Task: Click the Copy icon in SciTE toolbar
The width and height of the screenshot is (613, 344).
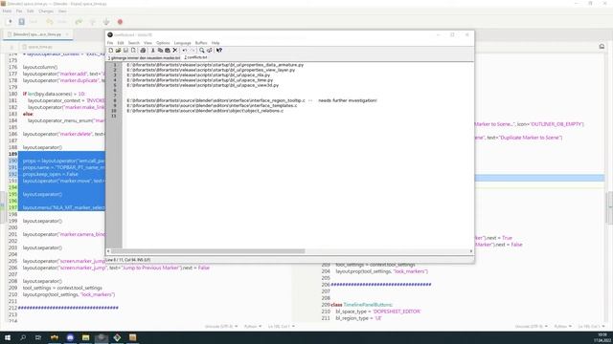Action: (160, 51)
